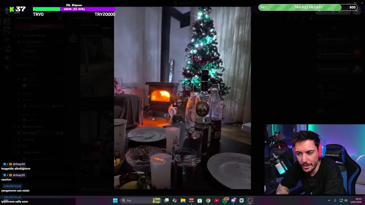Click the message 'iyiyimmm valla senn'

pos(15,202)
